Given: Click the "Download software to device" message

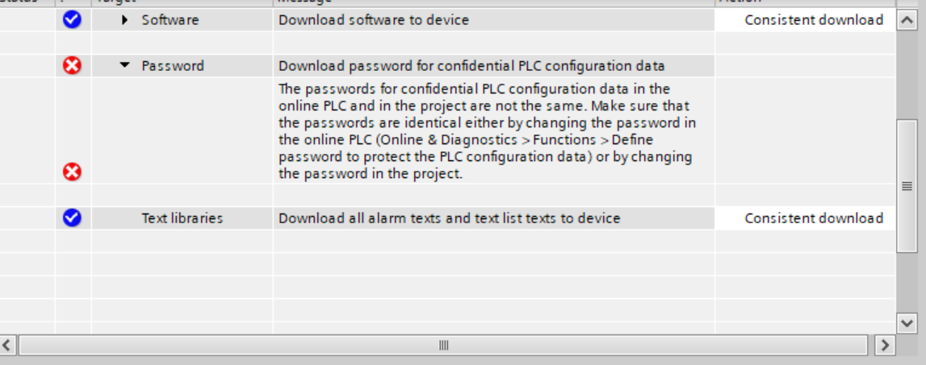Looking at the screenshot, I should (x=373, y=19).
